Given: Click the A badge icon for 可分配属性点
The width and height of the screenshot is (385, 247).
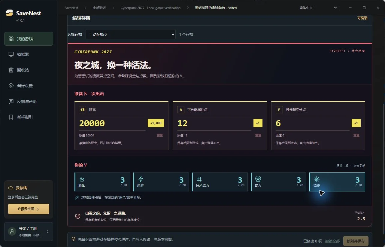Looking at the screenshot, I should [181, 110].
